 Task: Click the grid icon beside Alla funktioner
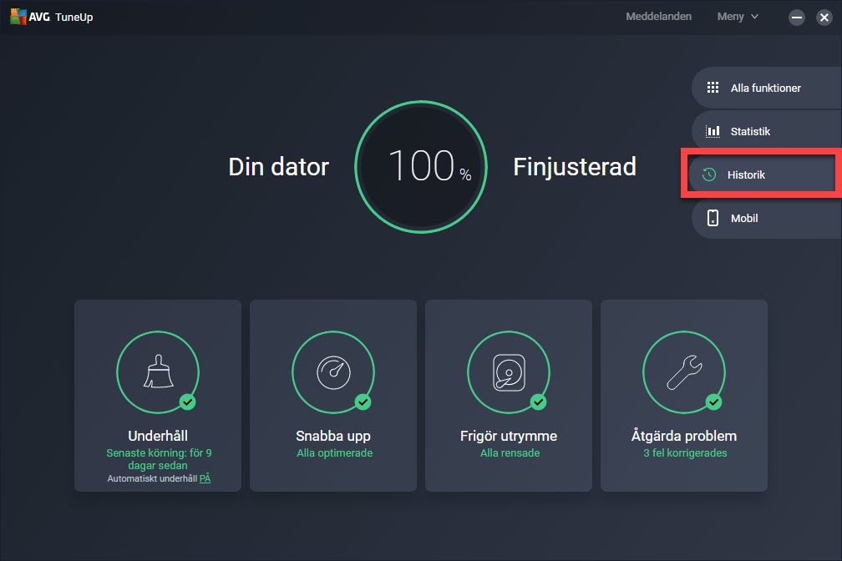point(713,88)
